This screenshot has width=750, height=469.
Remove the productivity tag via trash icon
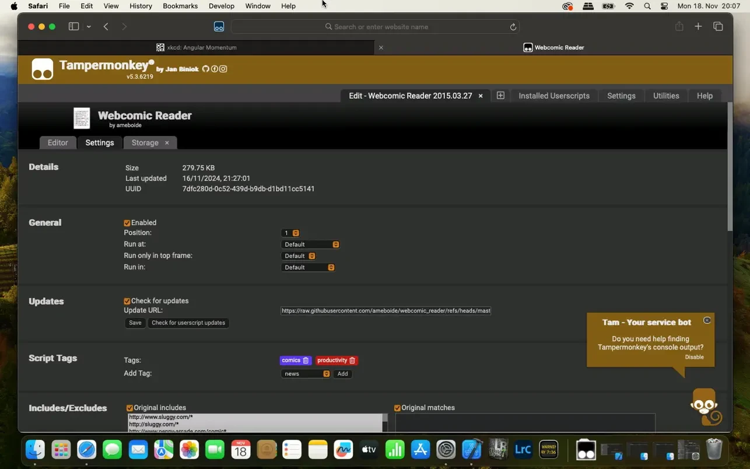click(x=352, y=360)
